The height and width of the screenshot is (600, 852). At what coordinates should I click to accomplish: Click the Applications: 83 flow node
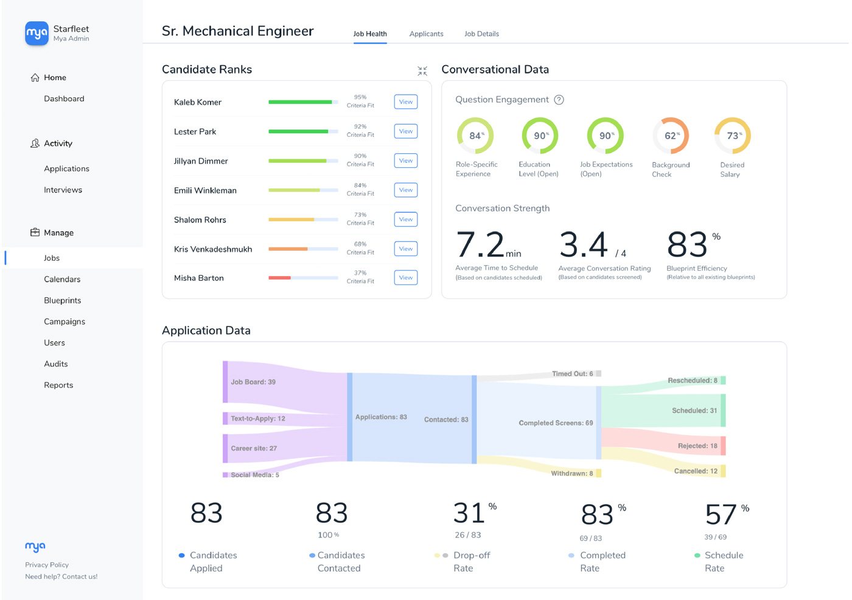(349, 417)
